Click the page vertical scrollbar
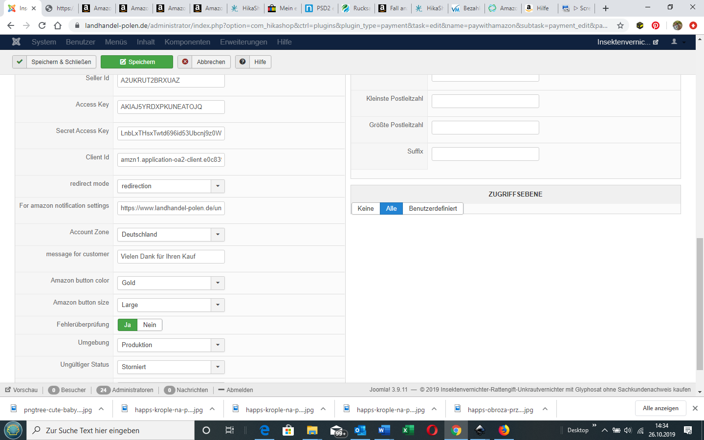The width and height of the screenshot is (704, 440). tap(700, 303)
